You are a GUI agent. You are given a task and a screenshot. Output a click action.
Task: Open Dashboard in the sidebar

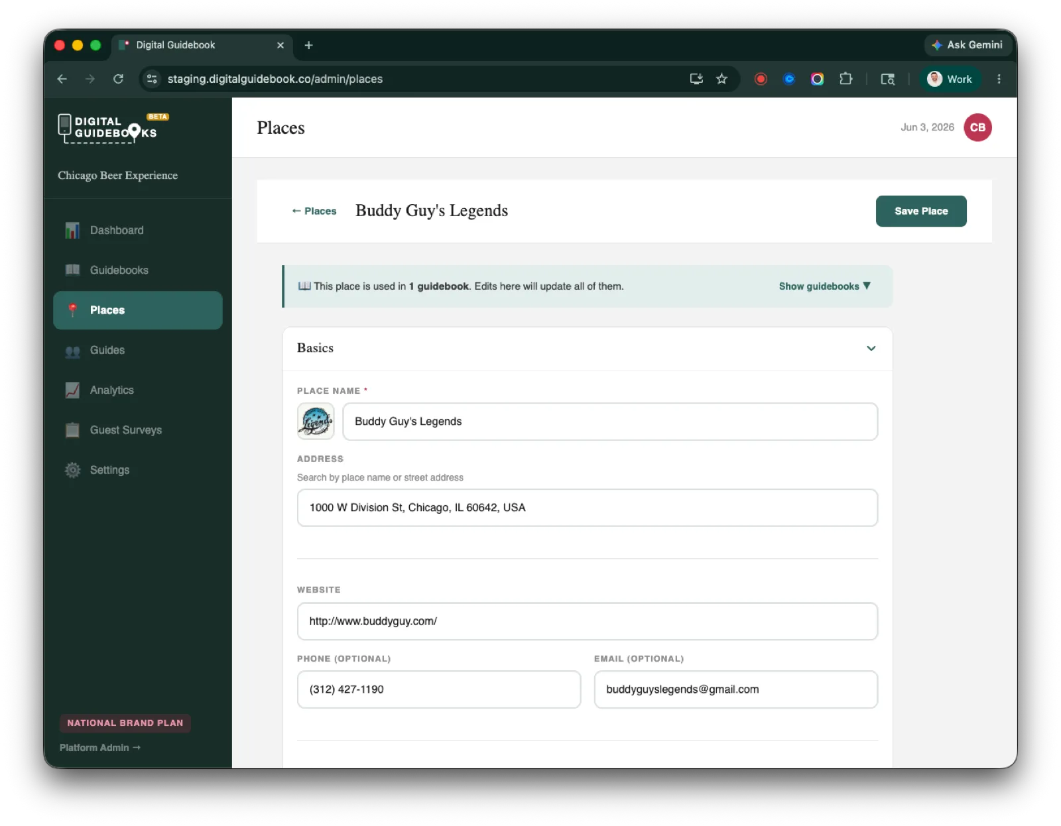click(x=138, y=230)
